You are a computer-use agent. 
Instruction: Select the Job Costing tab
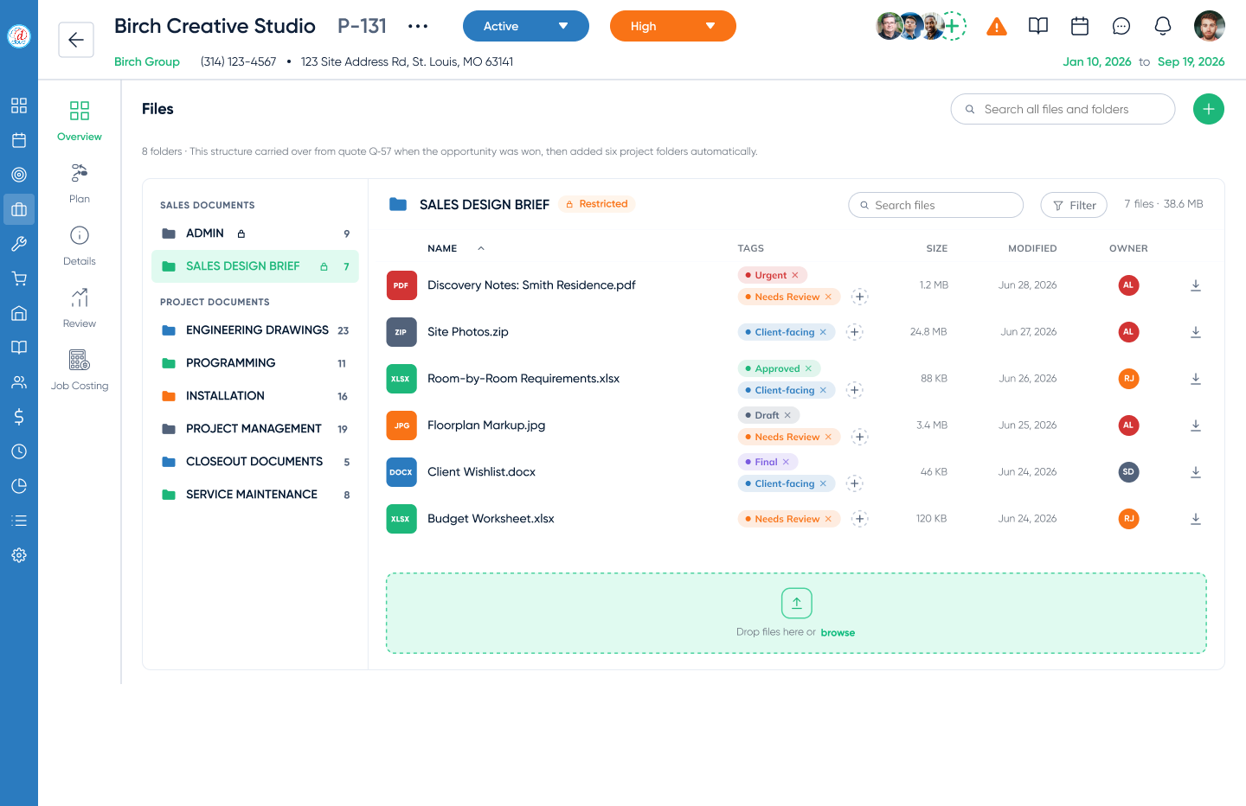80,369
